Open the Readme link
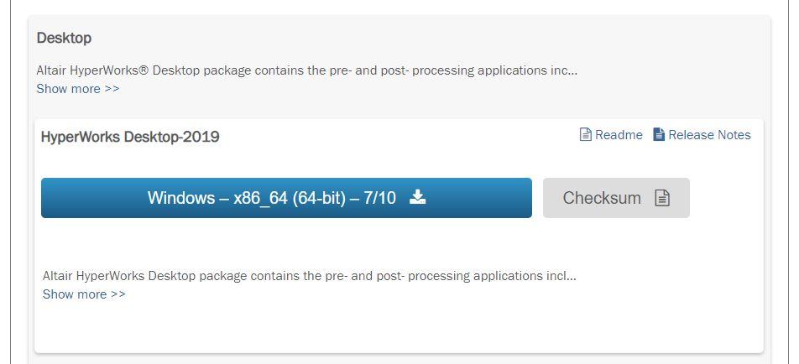The image size is (799, 364). pos(611,135)
